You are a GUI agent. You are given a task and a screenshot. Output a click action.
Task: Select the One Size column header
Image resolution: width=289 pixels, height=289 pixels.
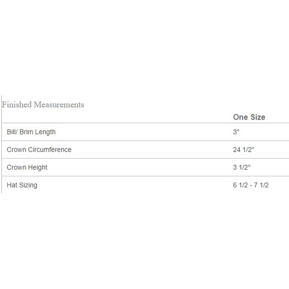tap(249, 117)
